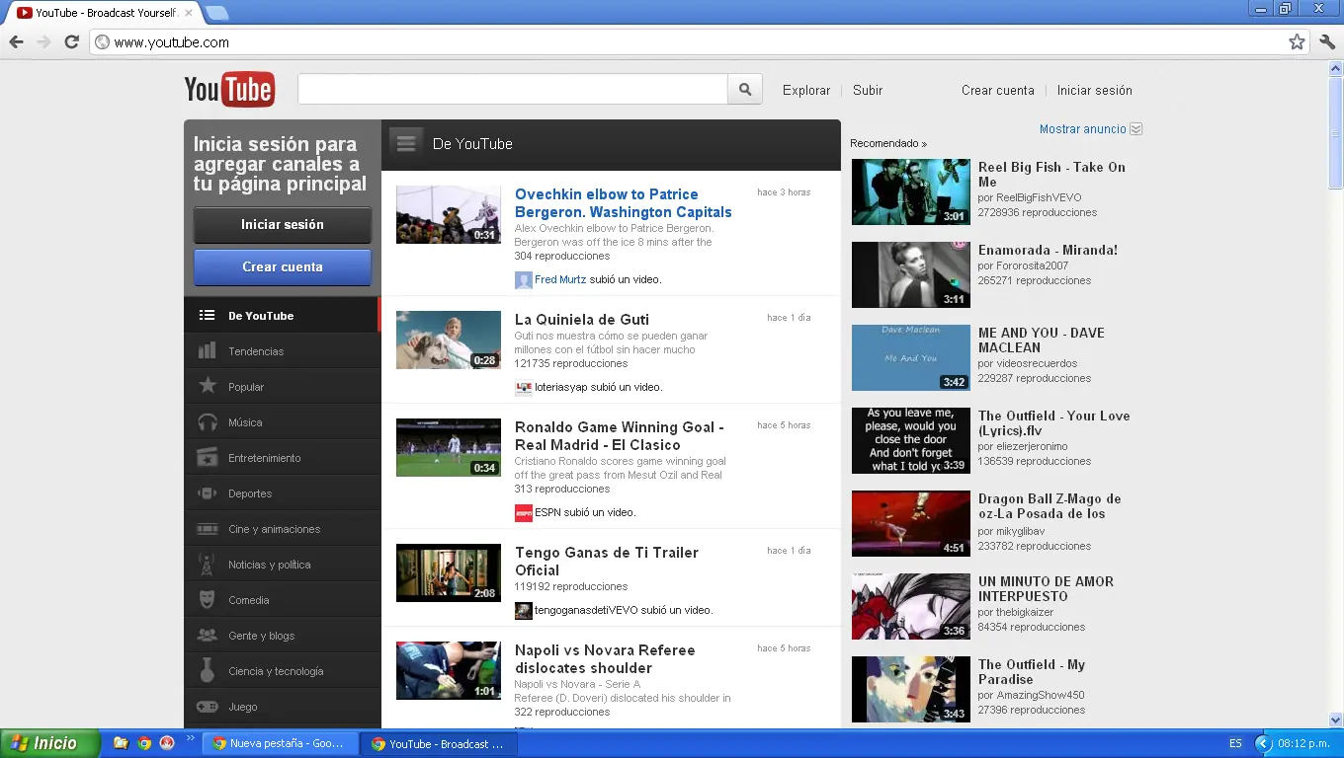Open Entretenimiento via its clapperboard icon
This screenshot has height=758, width=1344.
[207, 458]
